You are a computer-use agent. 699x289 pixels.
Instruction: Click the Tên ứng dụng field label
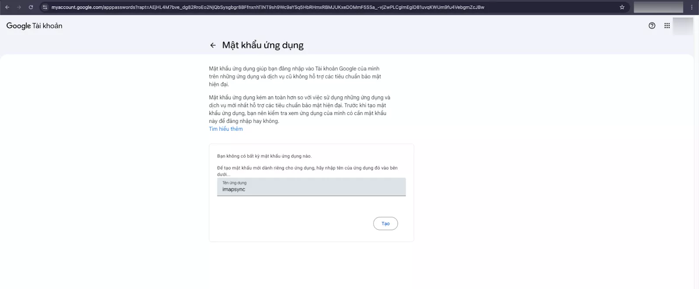click(x=234, y=183)
